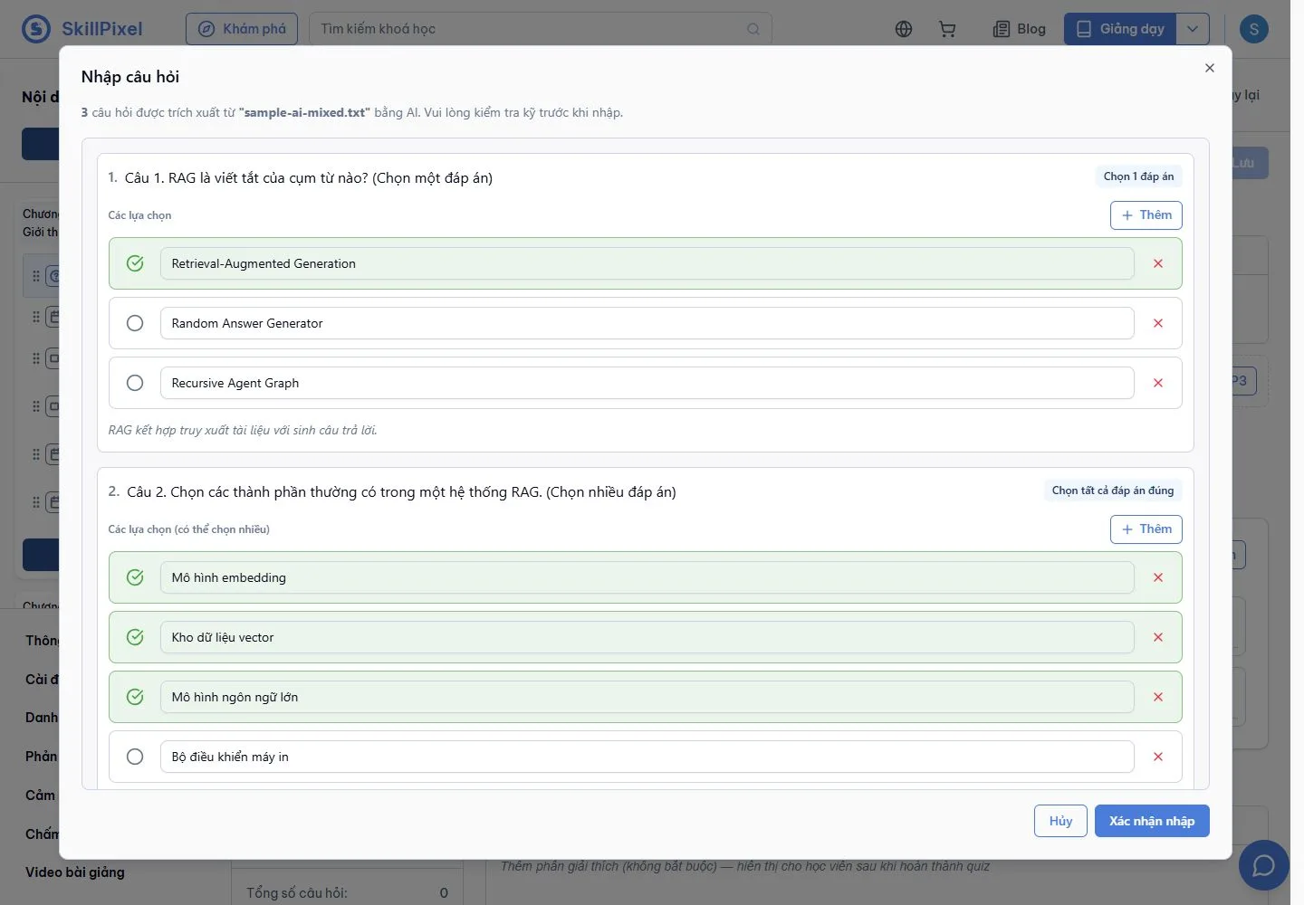This screenshot has height=905, width=1304.
Task: Edit the Random Answer Generator text field
Action: click(647, 323)
